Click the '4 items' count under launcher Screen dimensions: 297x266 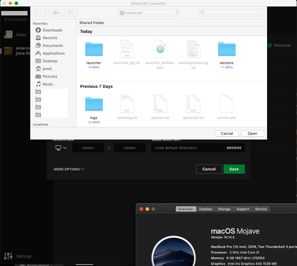click(94, 67)
